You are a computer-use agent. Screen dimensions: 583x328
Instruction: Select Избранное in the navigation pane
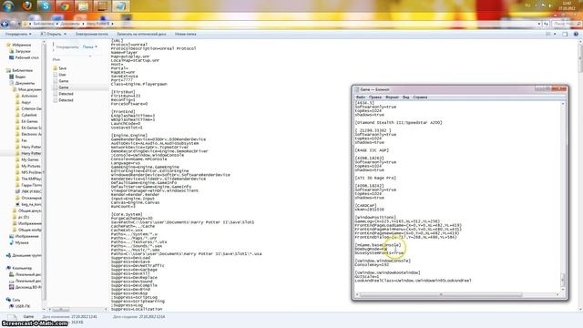click(18, 45)
